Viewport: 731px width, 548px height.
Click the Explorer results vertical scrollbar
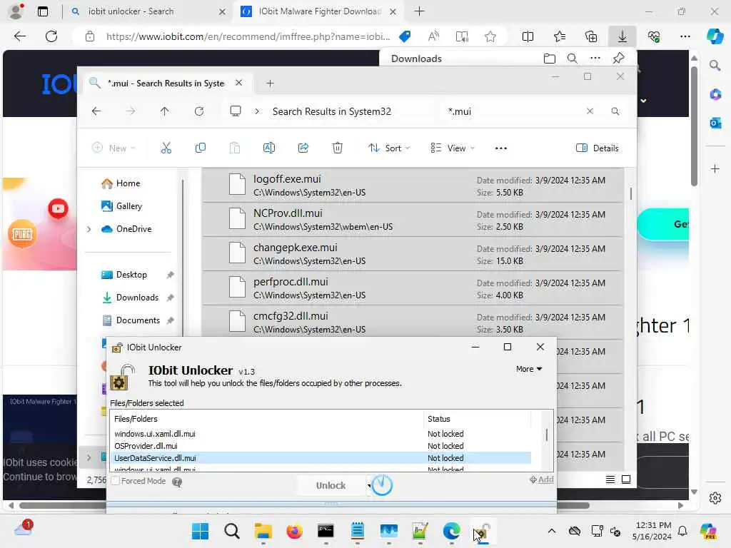631,193
